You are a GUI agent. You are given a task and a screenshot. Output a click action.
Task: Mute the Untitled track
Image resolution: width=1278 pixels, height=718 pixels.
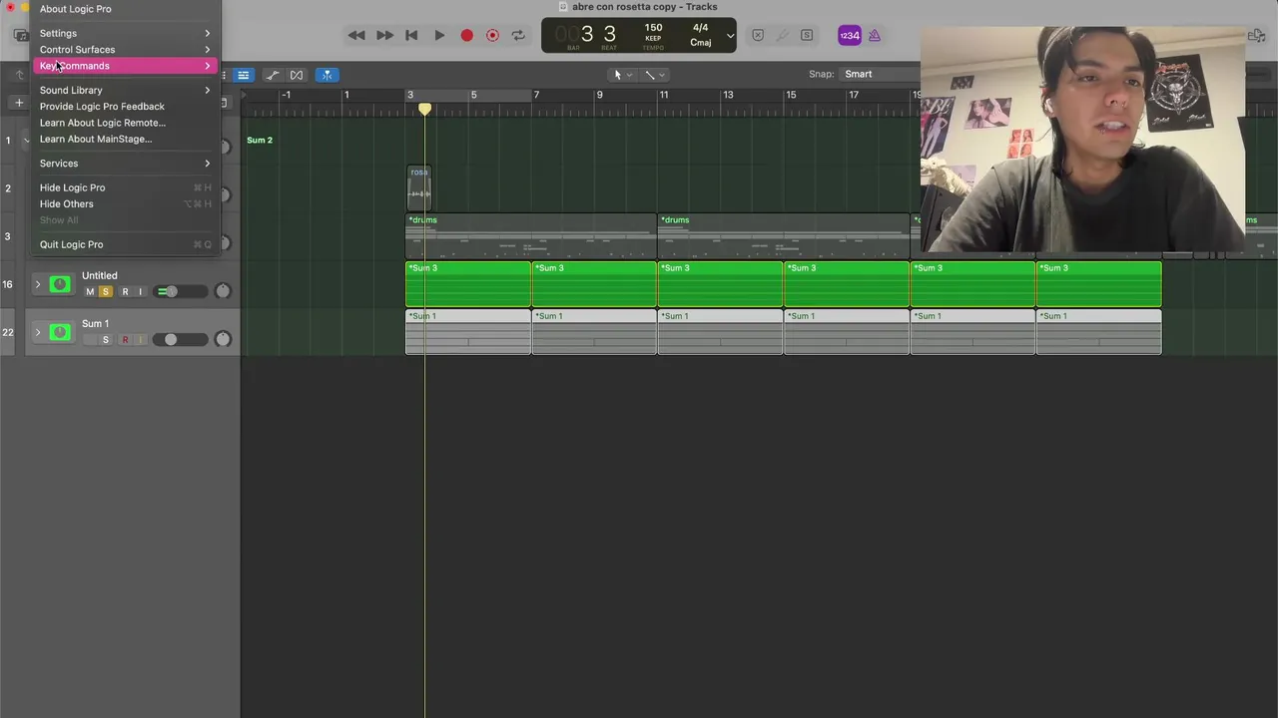tap(90, 292)
